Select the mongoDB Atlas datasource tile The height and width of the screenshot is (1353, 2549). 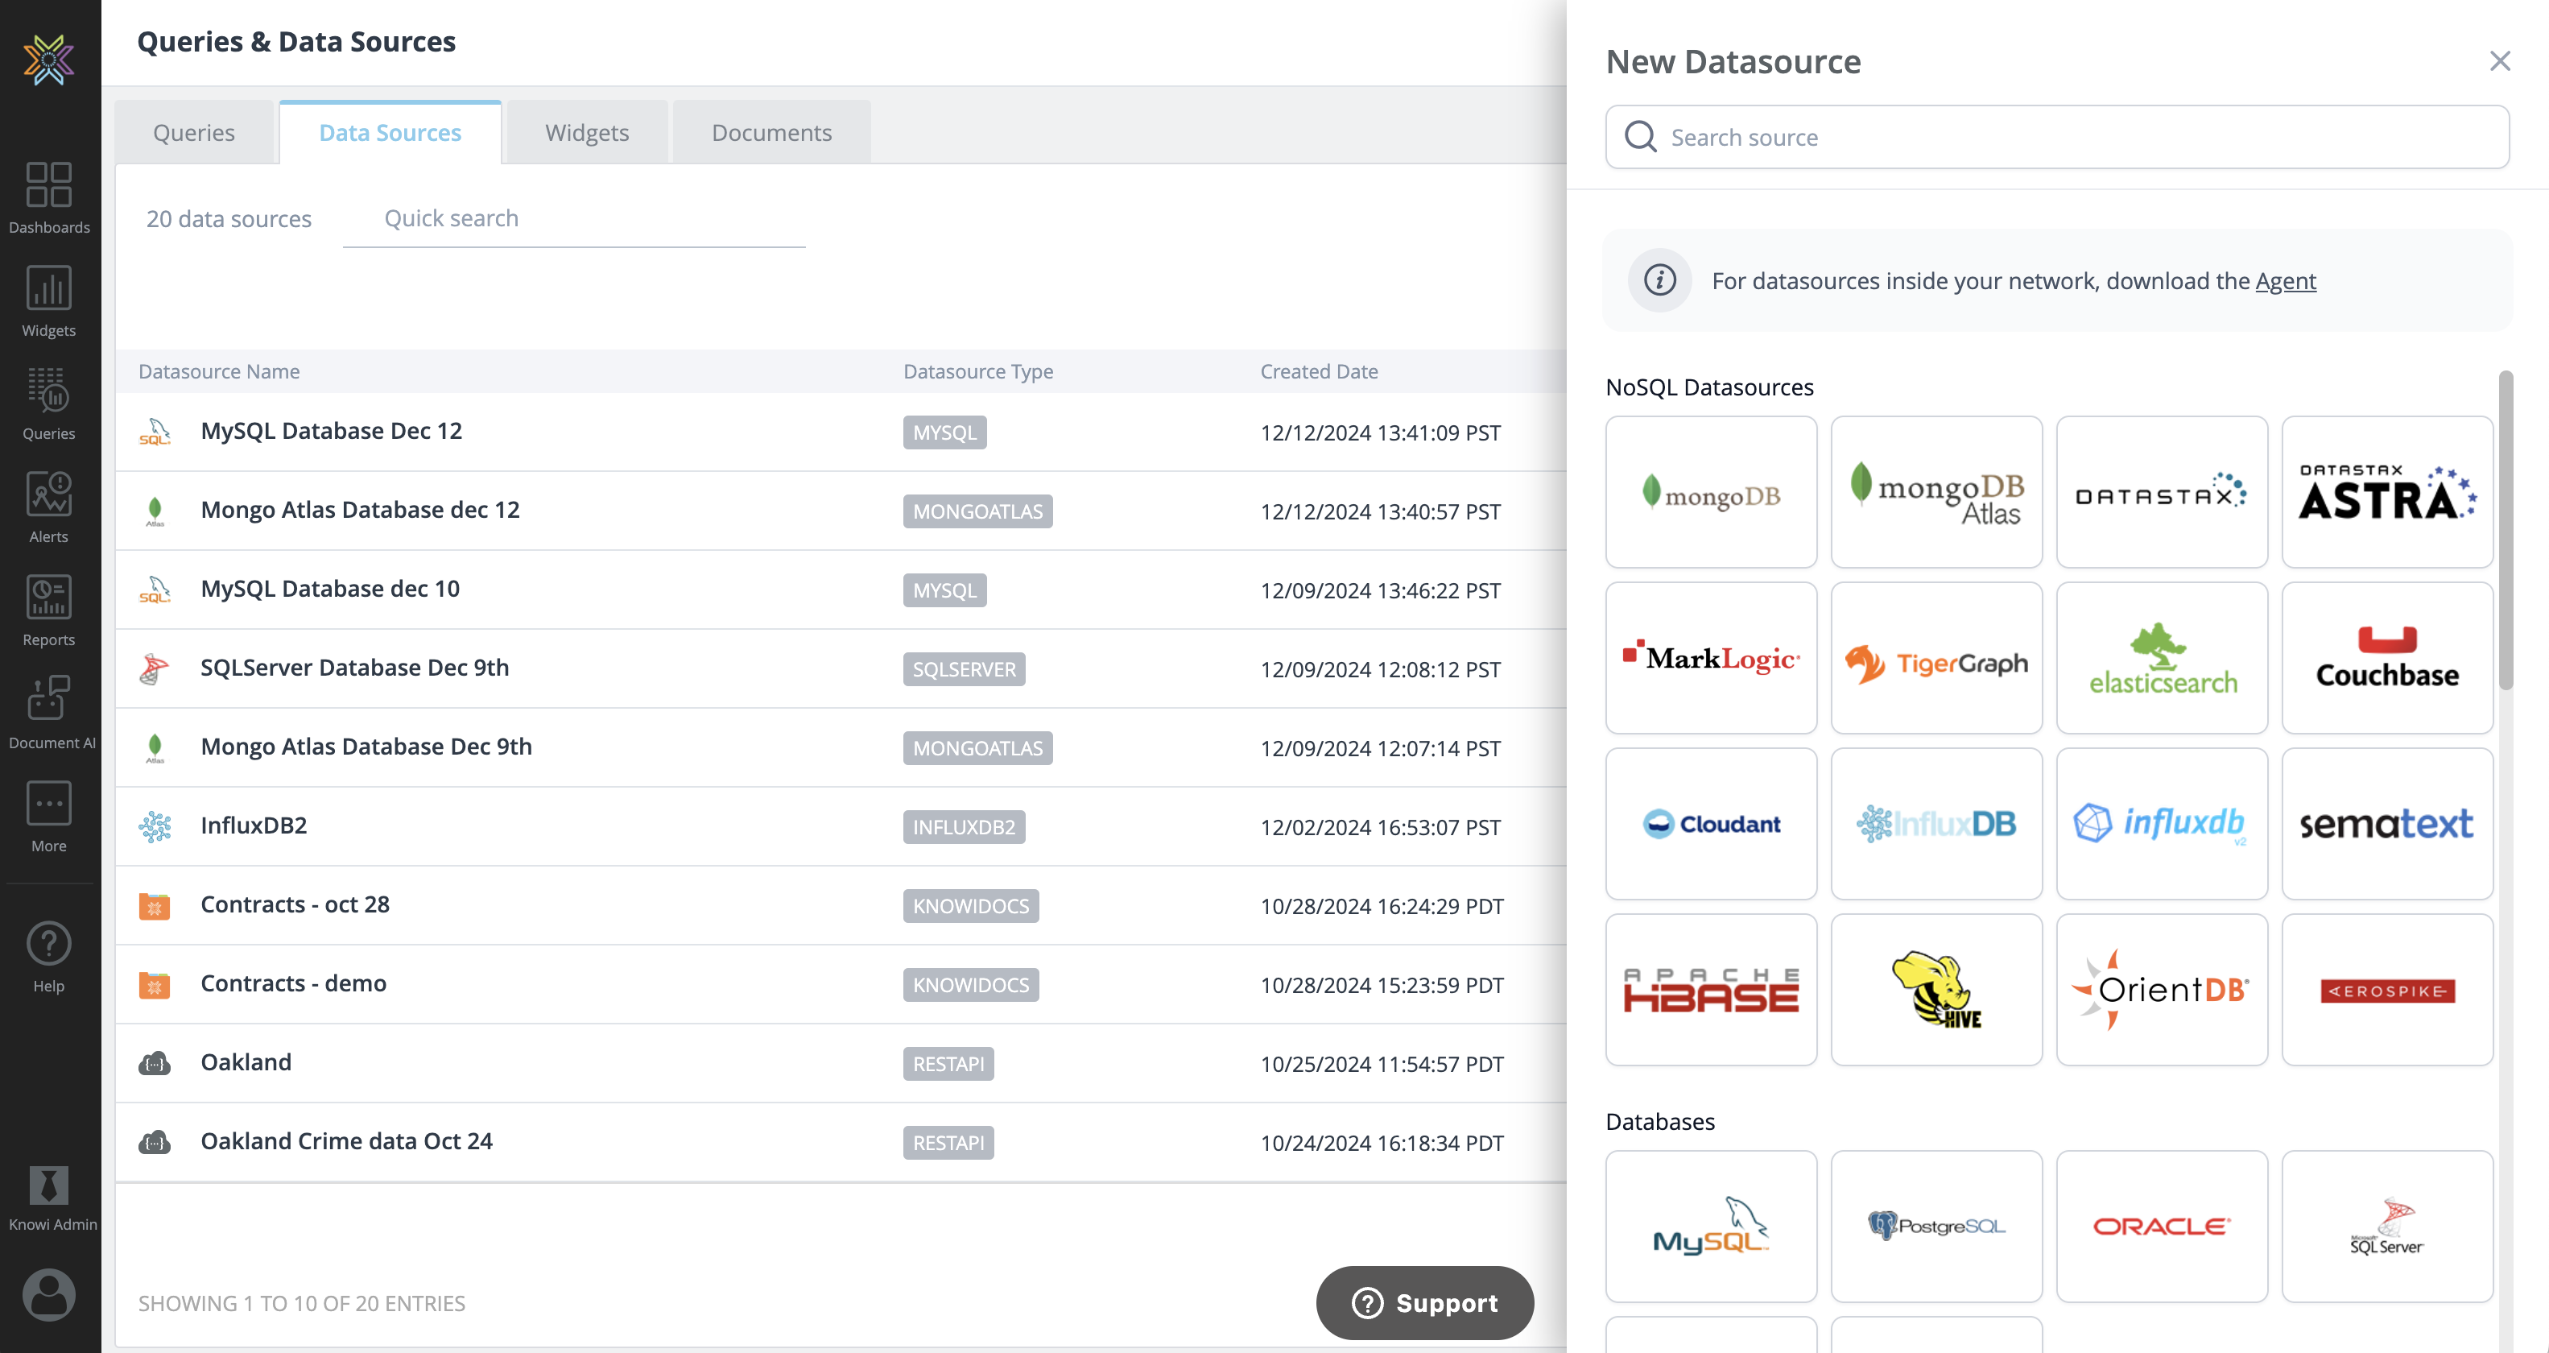coord(1936,492)
